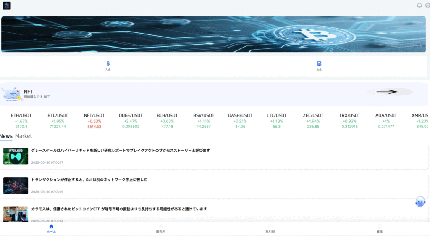The height and width of the screenshot is (236, 430).
Task: Go to the Home tab (ホーム) in the bottom bar
Action: tap(51, 228)
